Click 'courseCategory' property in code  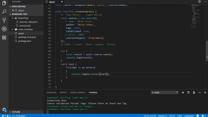(x=75, y=38)
